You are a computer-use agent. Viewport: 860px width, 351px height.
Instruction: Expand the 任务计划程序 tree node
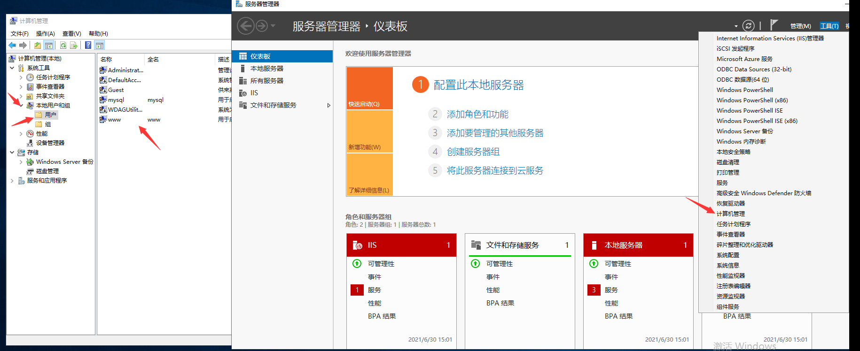point(21,77)
